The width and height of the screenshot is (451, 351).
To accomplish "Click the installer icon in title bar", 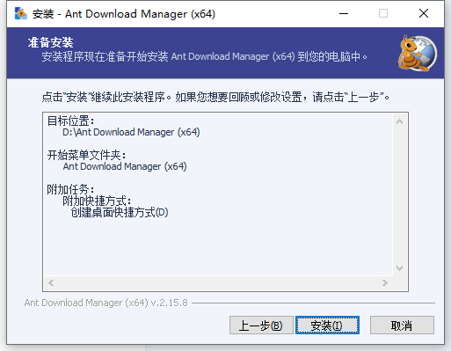I will coord(20,13).
